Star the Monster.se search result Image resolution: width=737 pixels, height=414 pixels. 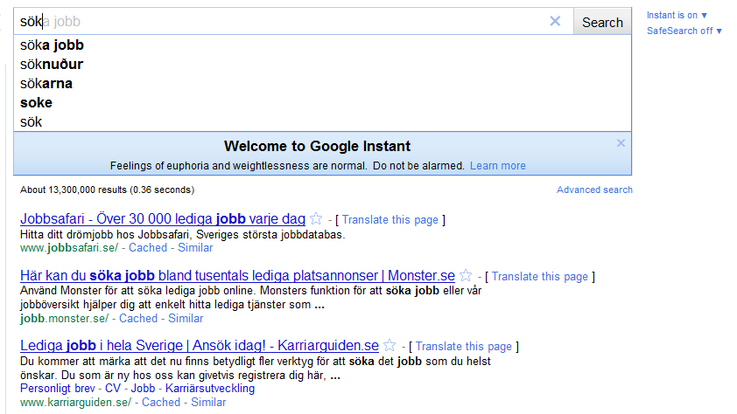[x=466, y=275]
